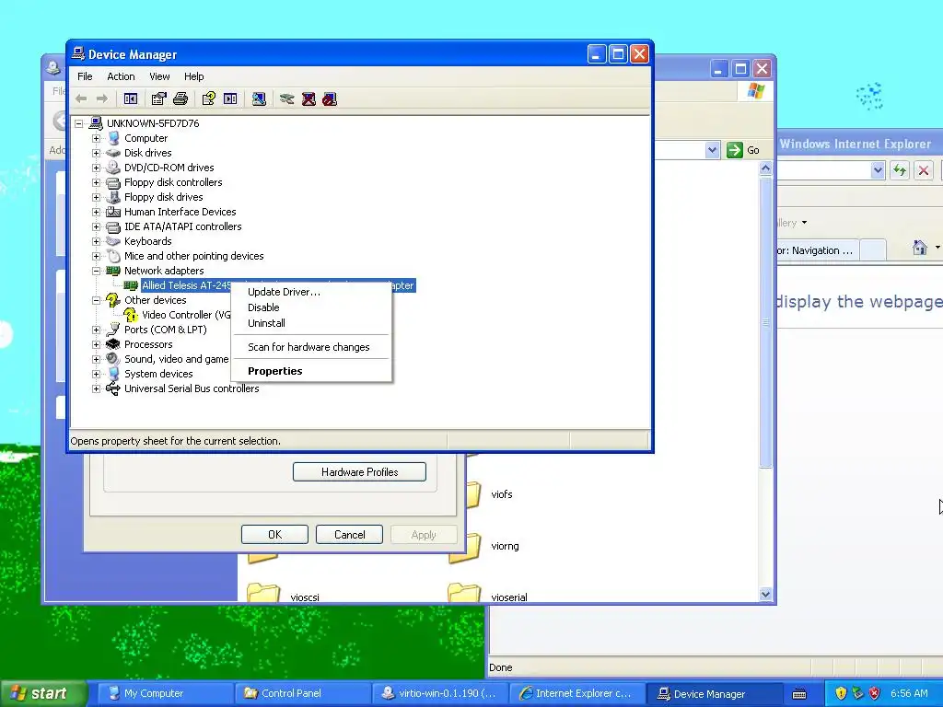Viewport: 943px width, 707px height.
Task: Open the File menu in Device Manager
Action: coord(85,76)
